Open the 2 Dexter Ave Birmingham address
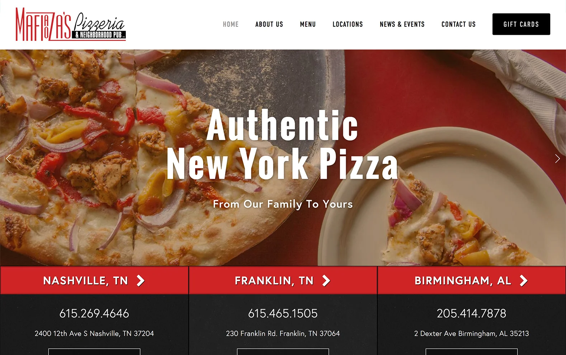The width and height of the screenshot is (566, 355). pyautogui.click(x=471, y=333)
